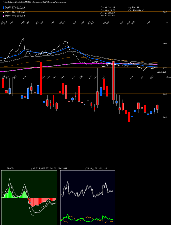Click the chart title mentioning MunafaSutra.com
This screenshot has width=171, height=225.
coord(35,2)
